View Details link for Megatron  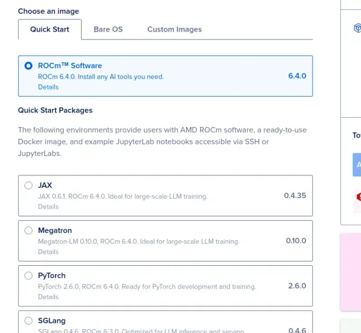(48, 252)
